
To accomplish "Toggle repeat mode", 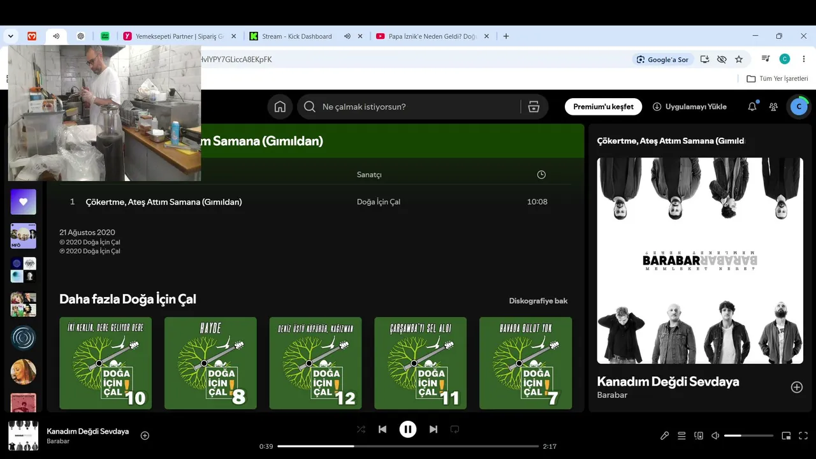I will (x=455, y=429).
